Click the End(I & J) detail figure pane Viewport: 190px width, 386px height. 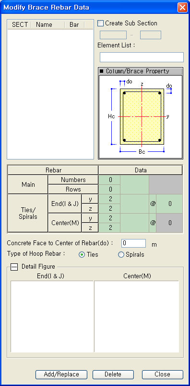pos(52,317)
